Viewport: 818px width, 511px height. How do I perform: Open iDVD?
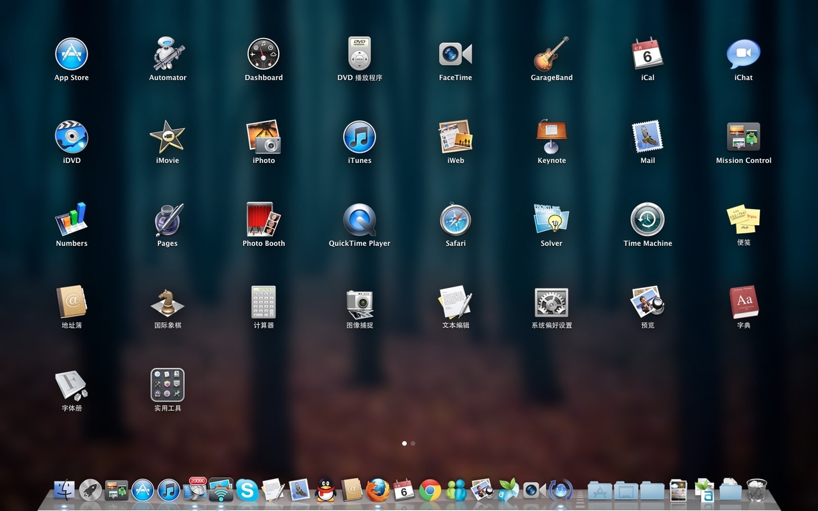[x=72, y=137]
